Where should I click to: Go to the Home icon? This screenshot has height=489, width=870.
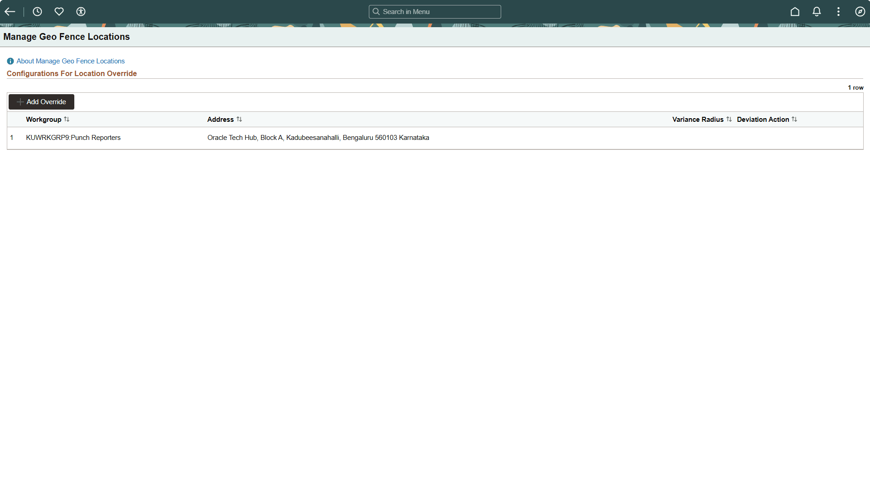pos(795,11)
